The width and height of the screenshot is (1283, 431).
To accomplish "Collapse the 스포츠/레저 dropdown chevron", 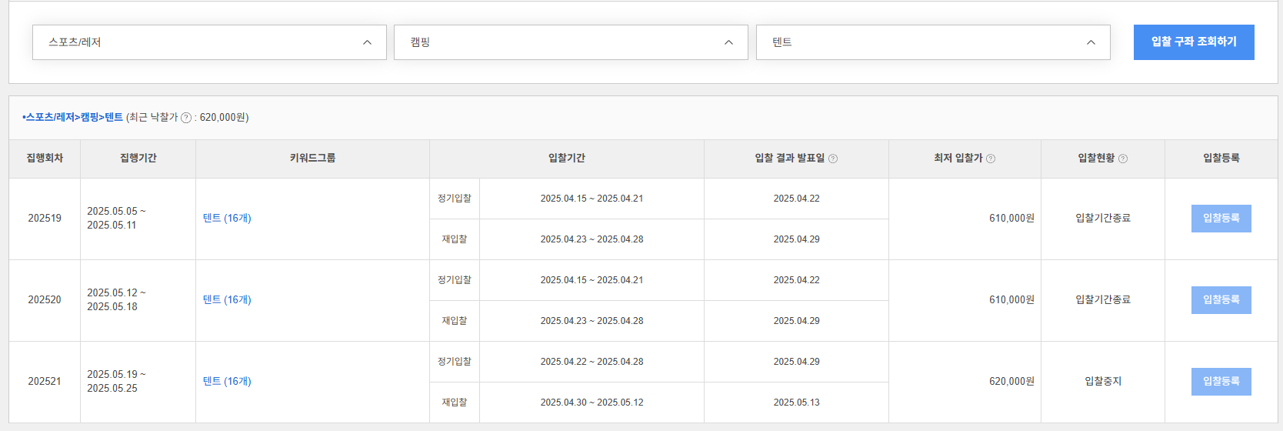I will 367,42.
